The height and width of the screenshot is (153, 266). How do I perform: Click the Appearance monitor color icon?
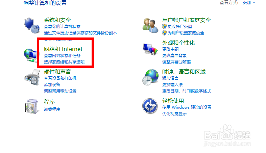(x=150, y=49)
